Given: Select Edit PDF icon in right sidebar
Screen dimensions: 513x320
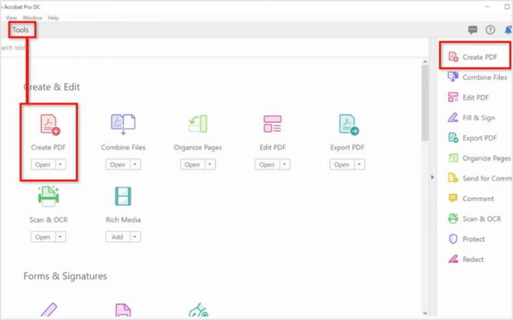Looking at the screenshot, I should (x=453, y=97).
